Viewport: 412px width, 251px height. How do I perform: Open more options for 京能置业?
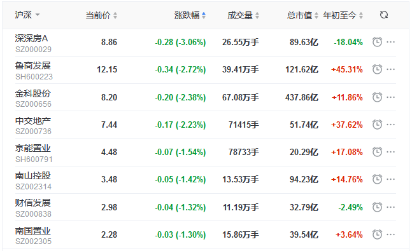pos(391,152)
